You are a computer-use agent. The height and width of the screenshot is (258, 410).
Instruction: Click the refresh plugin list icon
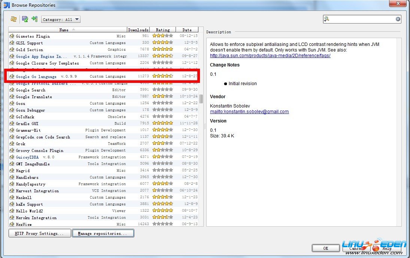(x=13, y=19)
